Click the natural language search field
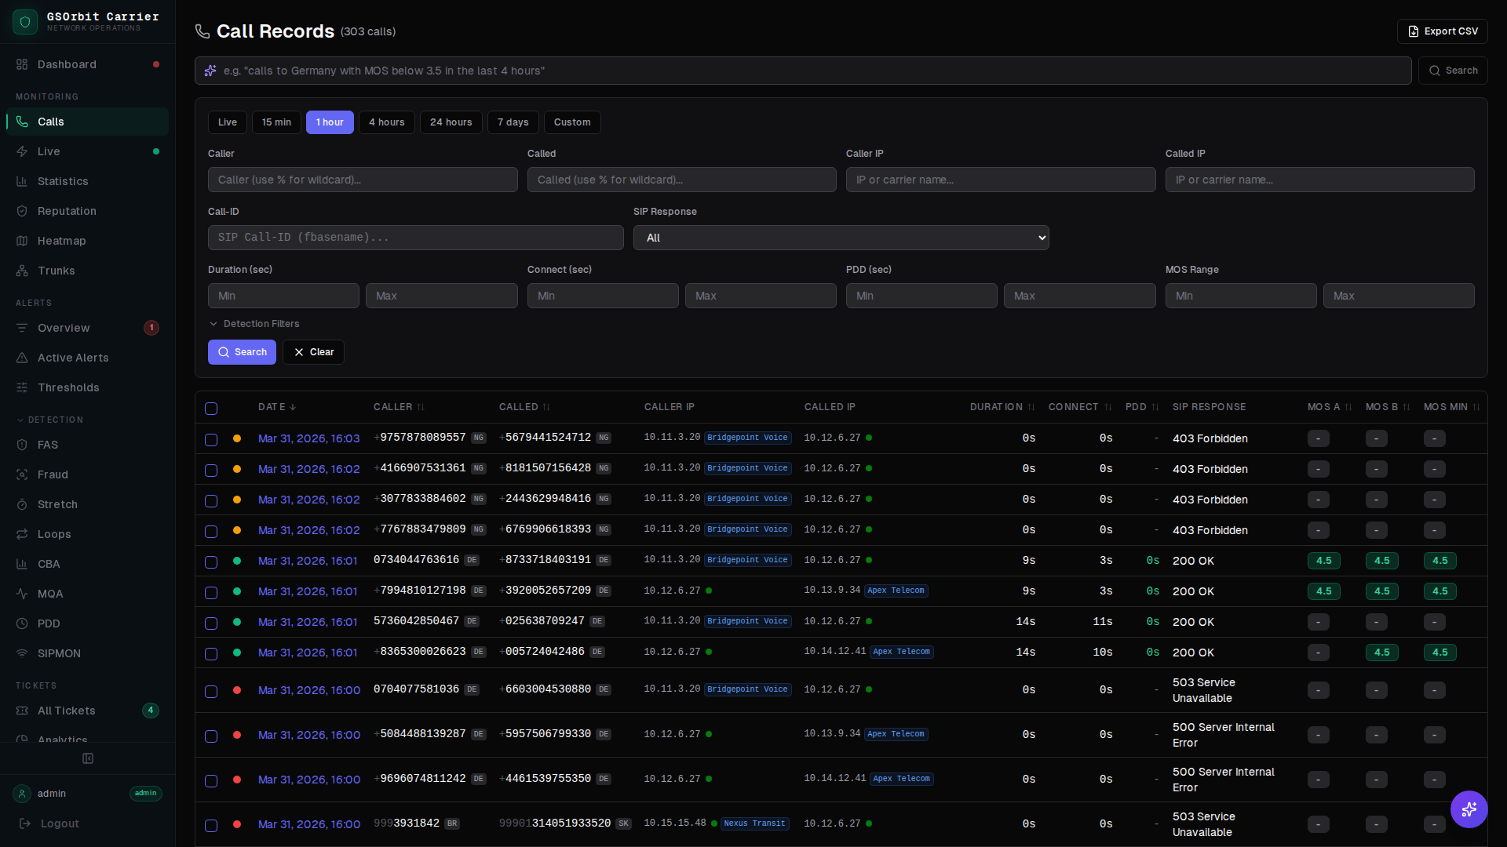1507x847 pixels. [804, 71]
